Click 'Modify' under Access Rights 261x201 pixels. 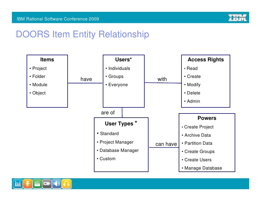pos(194,85)
